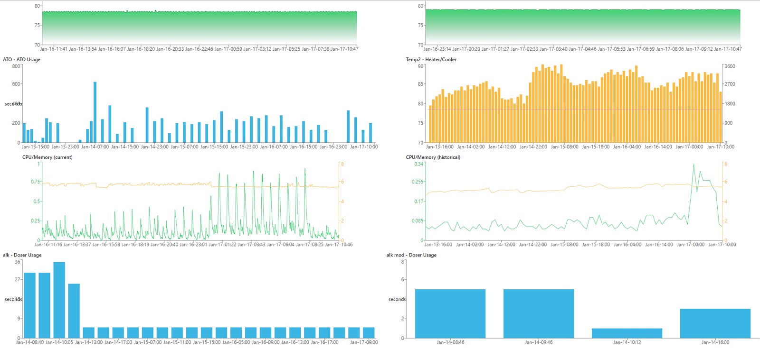Select the 'ATO - ATO Usage' chart title
Screen dimensions: 760x348
point(22,59)
